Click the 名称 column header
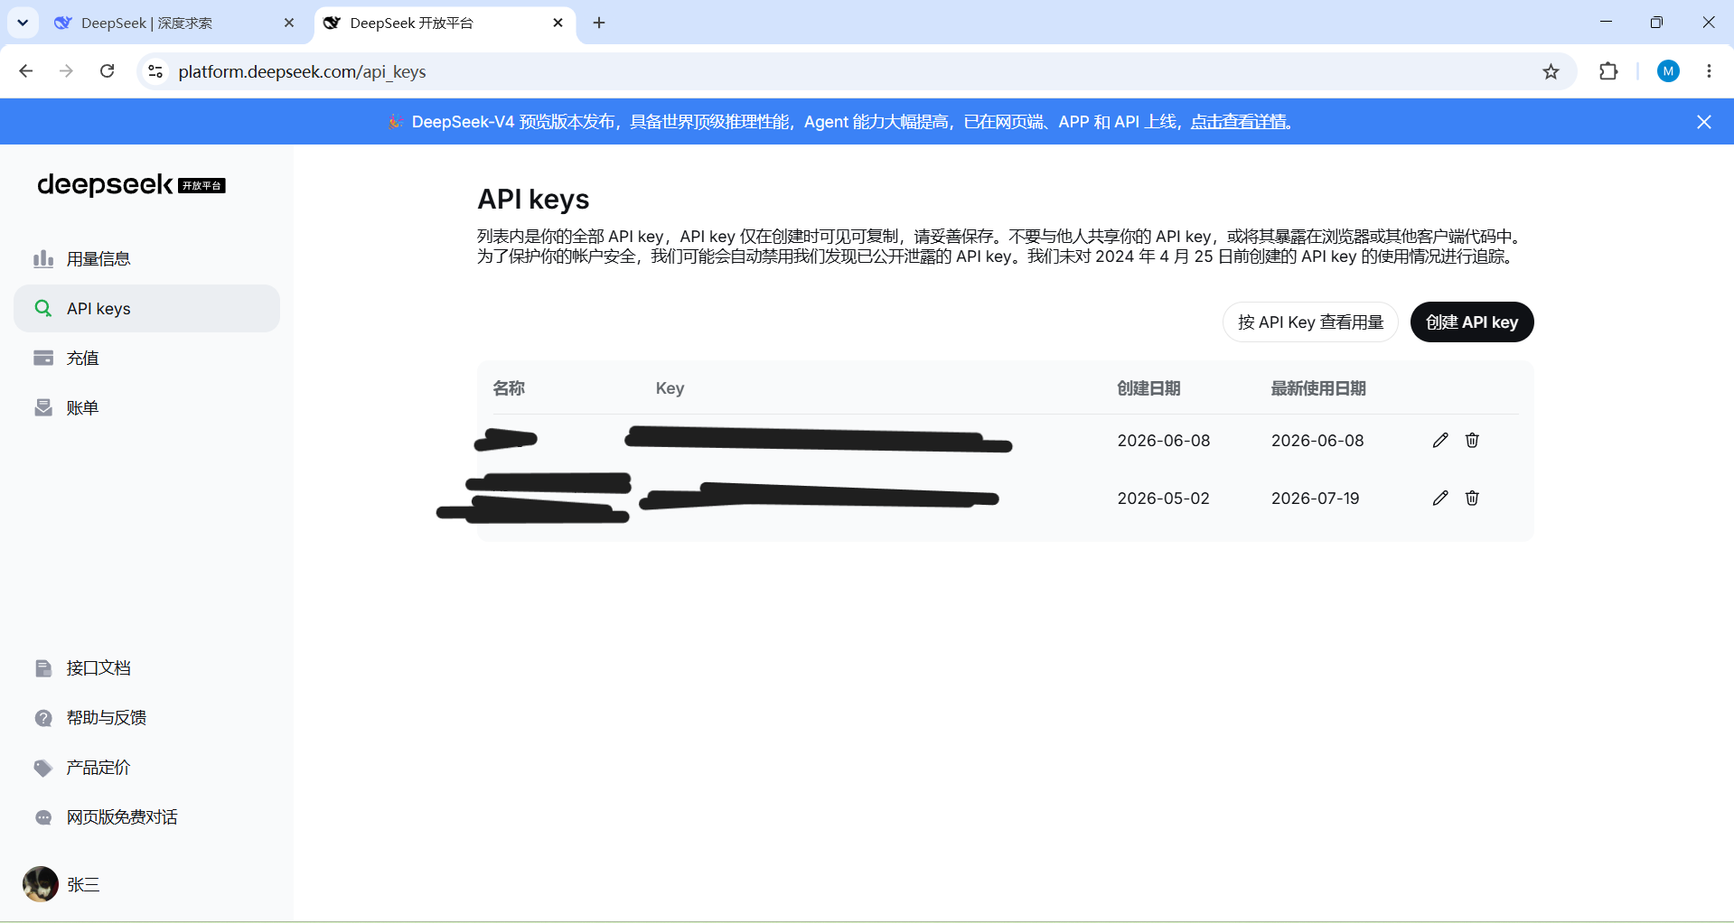The image size is (1734, 923). 509,388
